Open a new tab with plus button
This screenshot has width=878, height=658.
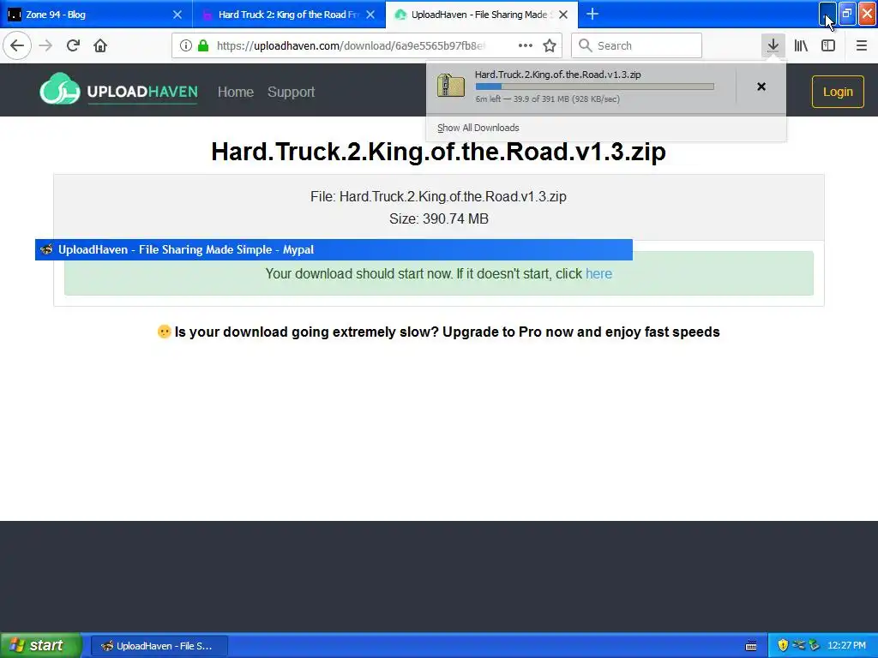[x=592, y=14]
